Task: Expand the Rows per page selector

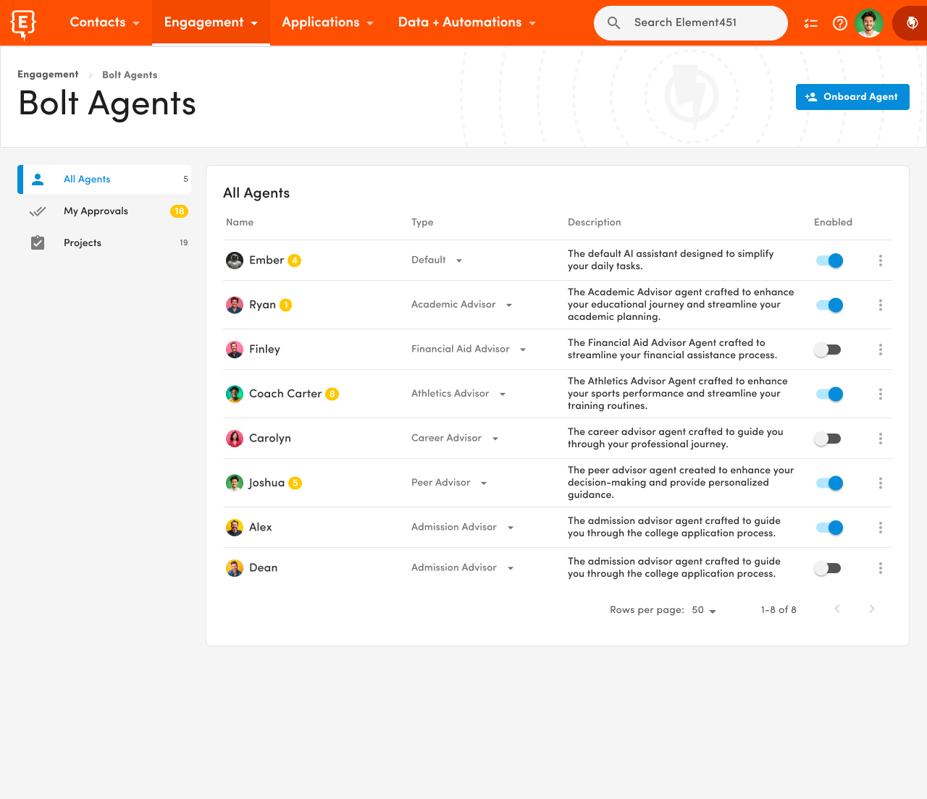Action: click(701, 609)
